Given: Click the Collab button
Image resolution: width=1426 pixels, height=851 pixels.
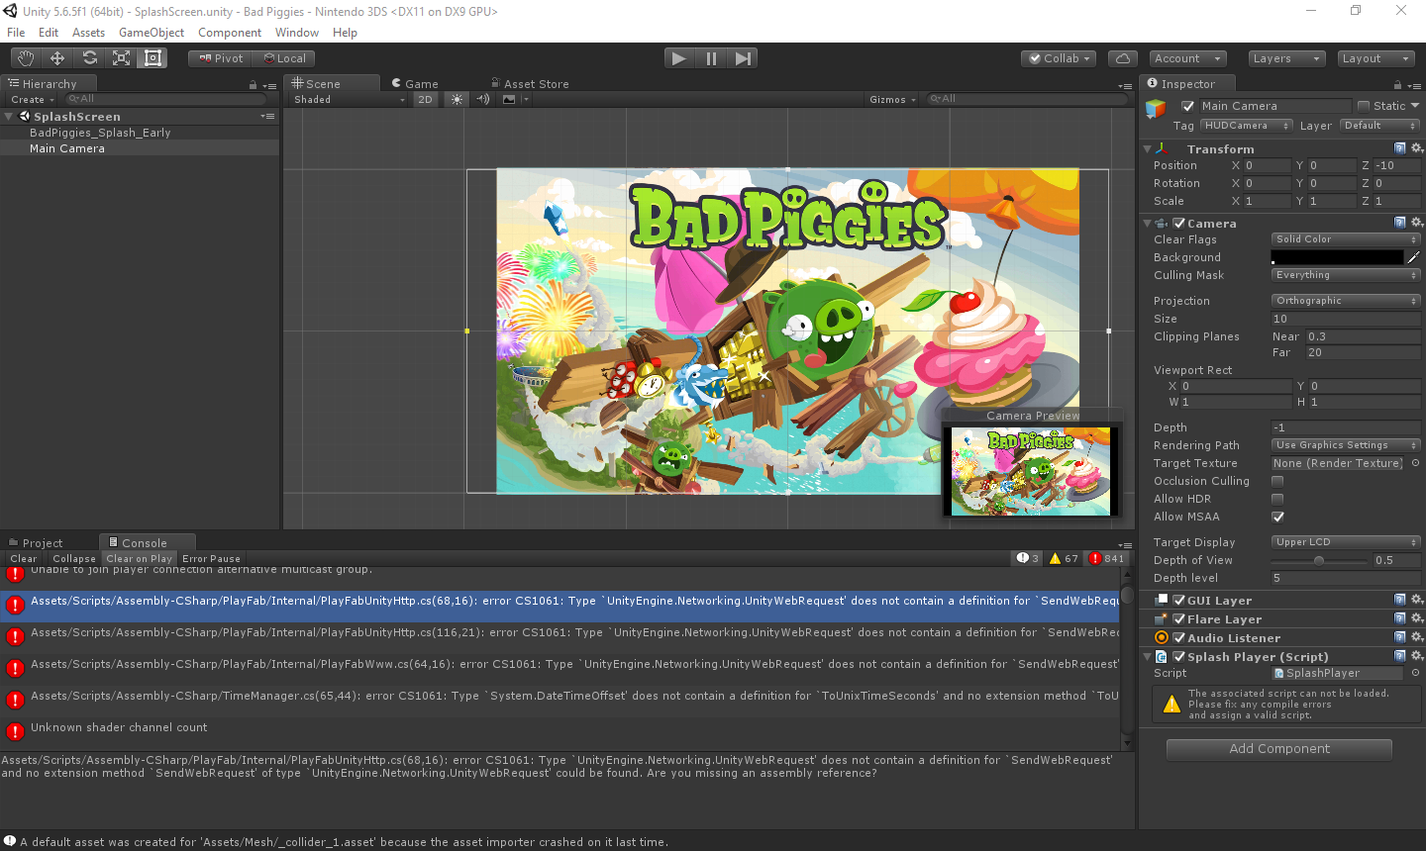Looking at the screenshot, I should [1059, 58].
